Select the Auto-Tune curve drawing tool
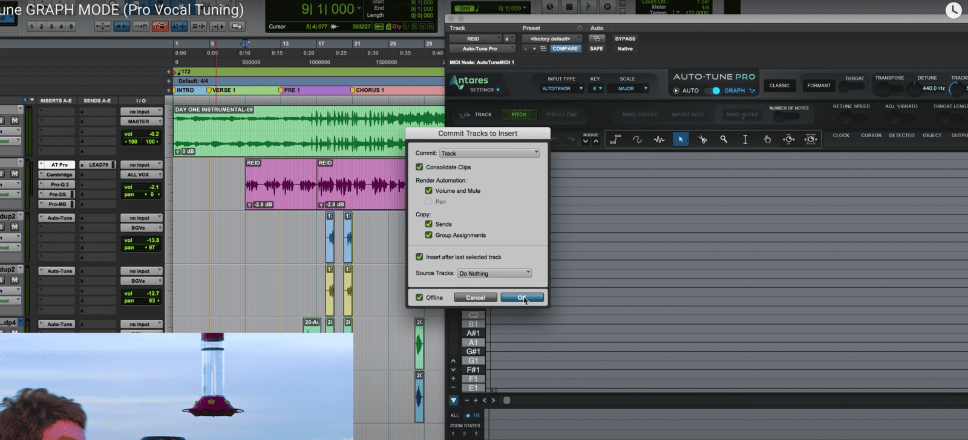The image size is (968, 440). pyautogui.click(x=637, y=140)
